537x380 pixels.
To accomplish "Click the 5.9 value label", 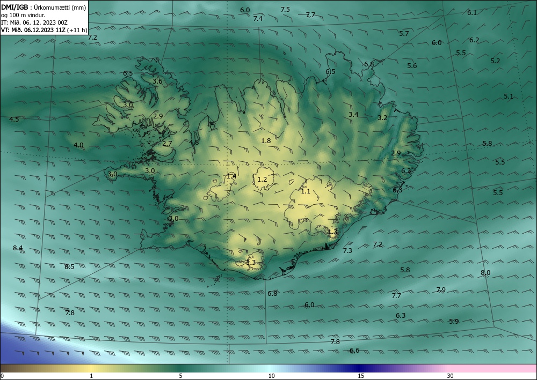I will pyautogui.click(x=454, y=321).
